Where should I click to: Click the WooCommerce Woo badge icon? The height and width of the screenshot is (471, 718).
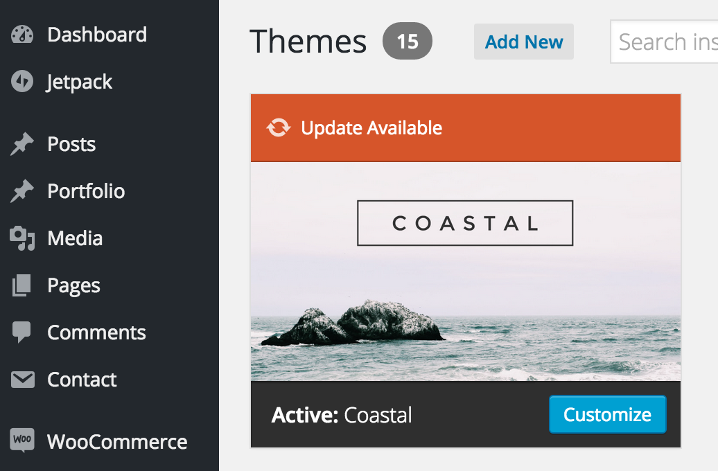pyautogui.click(x=22, y=441)
